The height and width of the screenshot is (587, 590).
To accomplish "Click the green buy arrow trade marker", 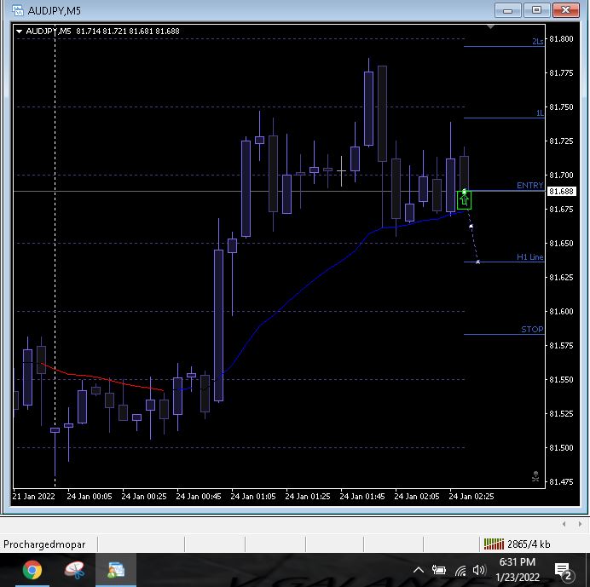I will pos(464,200).
